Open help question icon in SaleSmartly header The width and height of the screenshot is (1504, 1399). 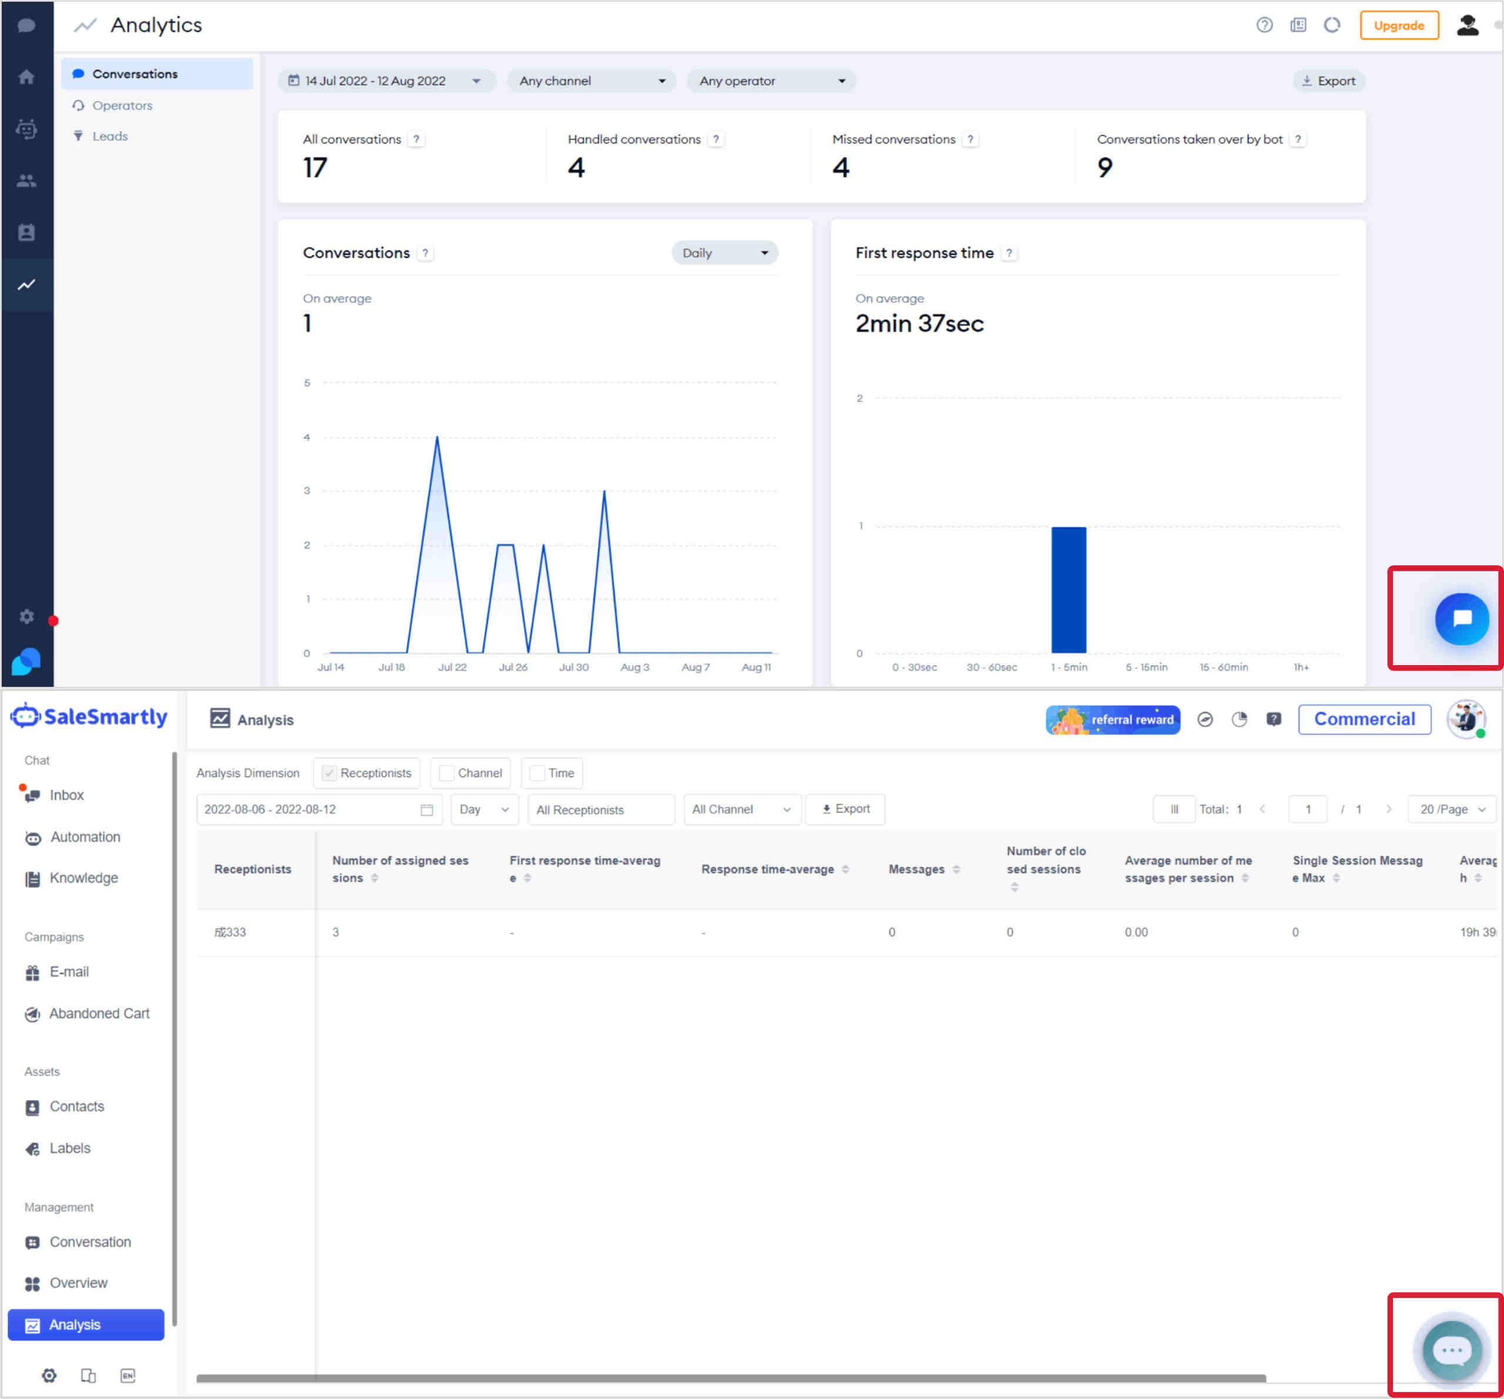(x=1274, y=720)
